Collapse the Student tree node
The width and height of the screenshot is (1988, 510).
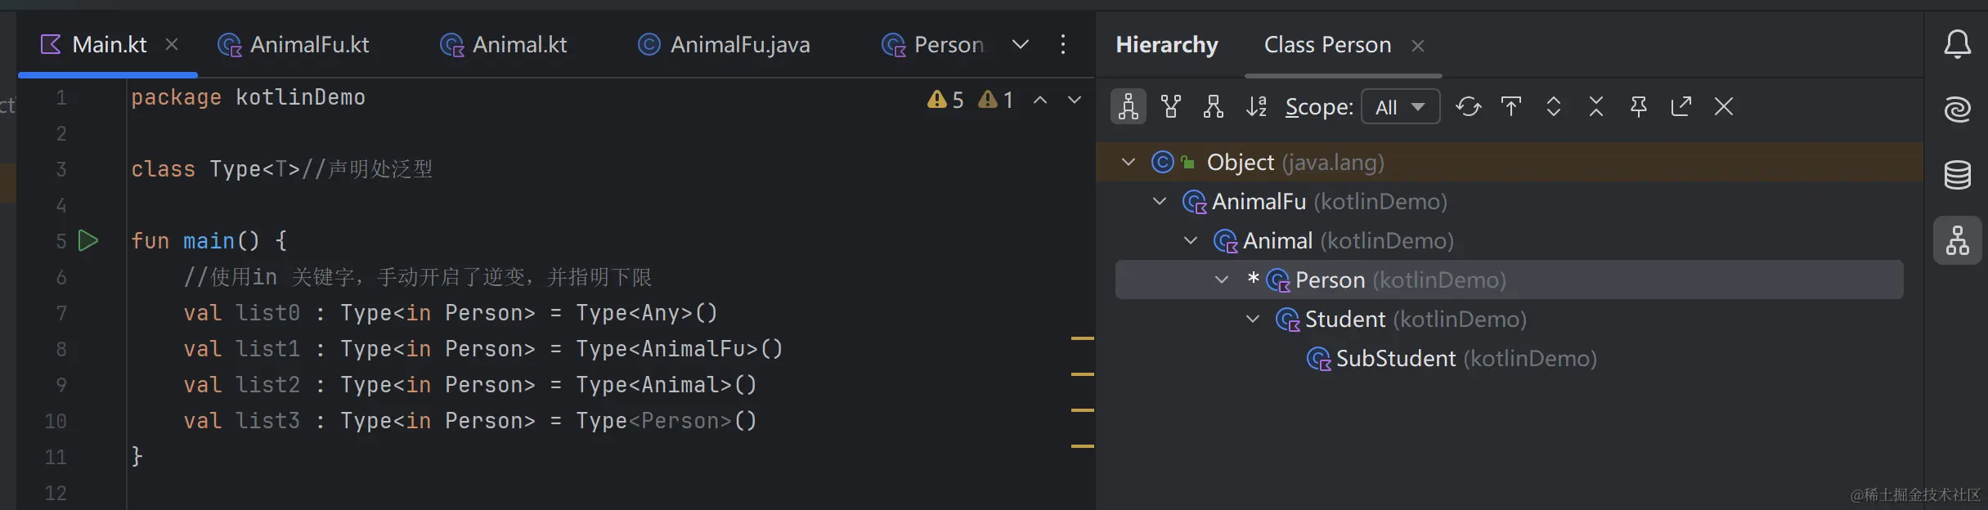pos(1253,319)
